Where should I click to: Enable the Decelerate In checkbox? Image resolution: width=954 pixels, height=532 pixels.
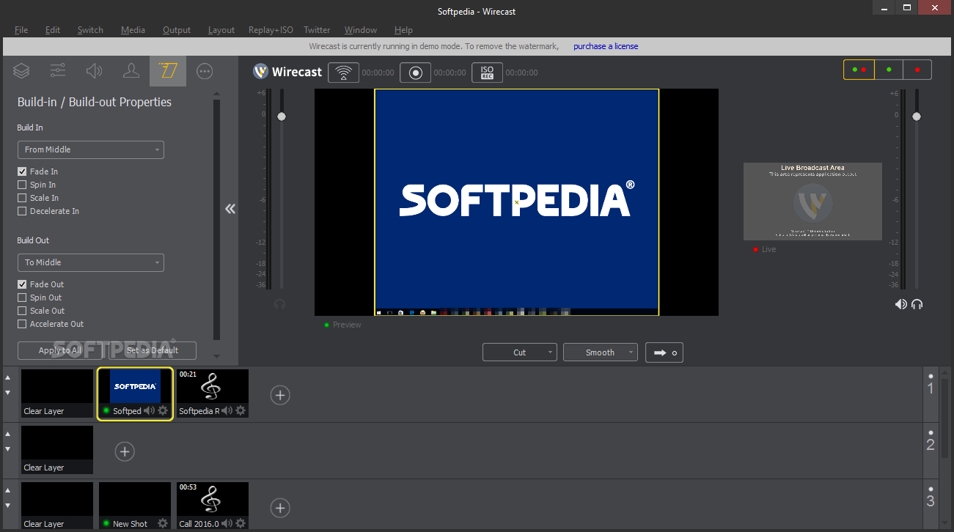point(22,211)
